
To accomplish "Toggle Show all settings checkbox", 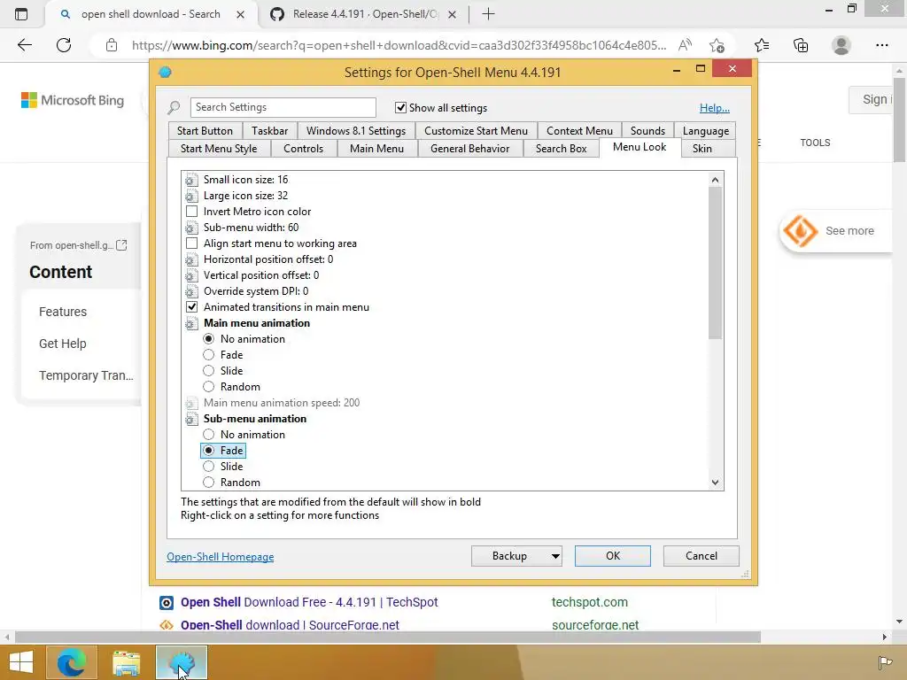I will click(400, 107).
